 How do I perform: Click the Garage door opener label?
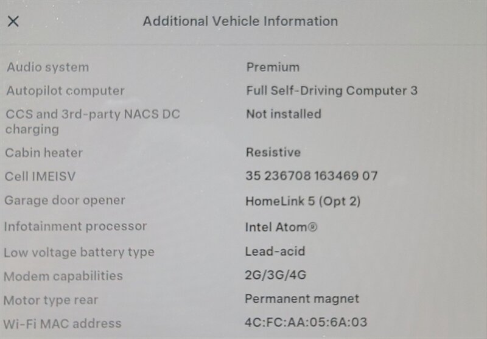click(x=65, y=200)
